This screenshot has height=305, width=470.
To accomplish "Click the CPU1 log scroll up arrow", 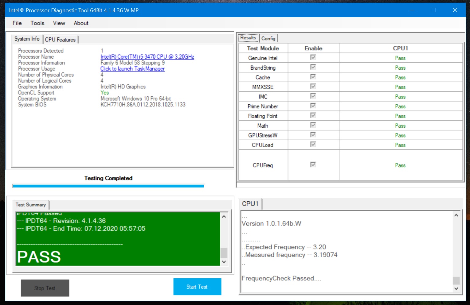I will (x=456, y=215).
